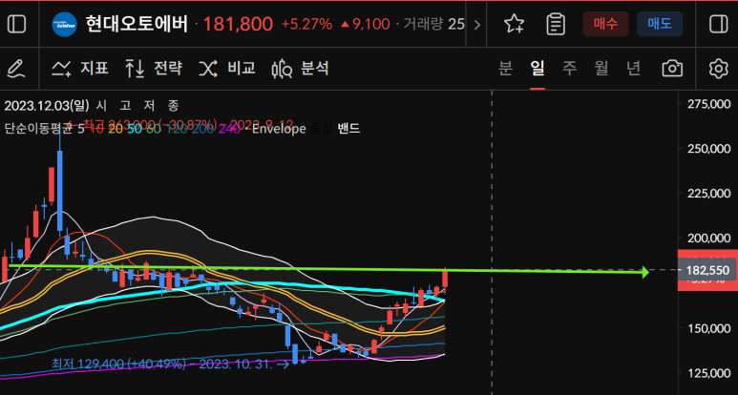
Task: Select the moving average 5 period
Action: point(80,129)
